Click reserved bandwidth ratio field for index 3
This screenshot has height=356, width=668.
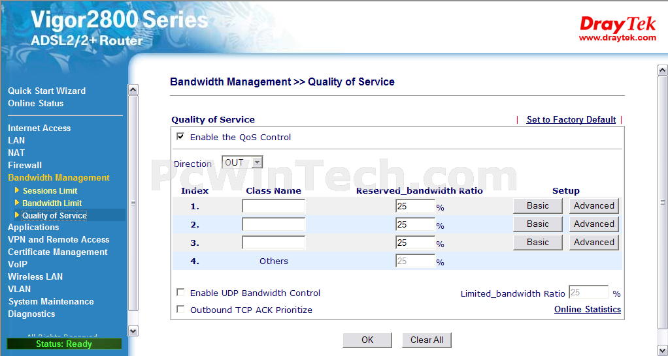tap(415, 243)
